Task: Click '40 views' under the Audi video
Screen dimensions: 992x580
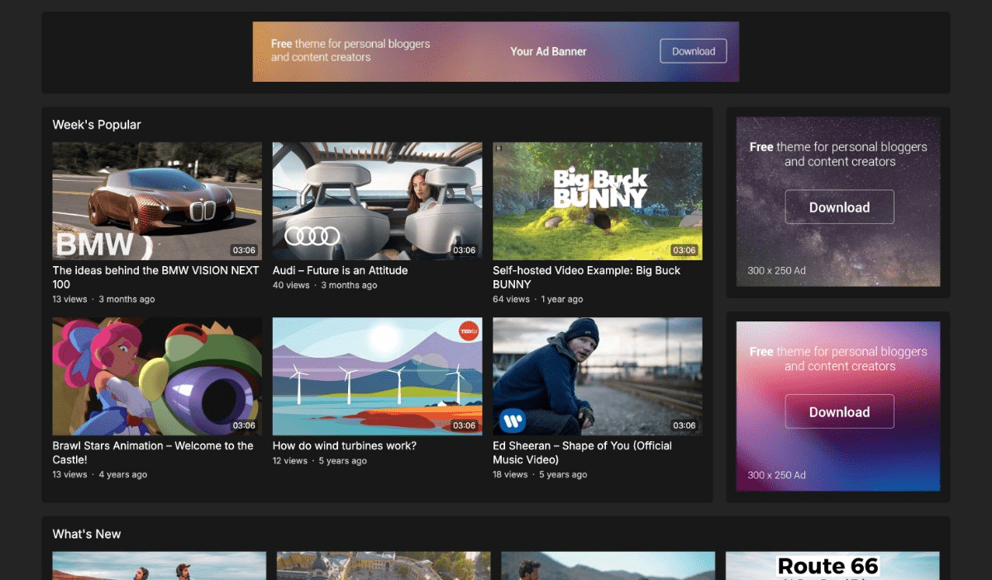Action: pos(291,285)
